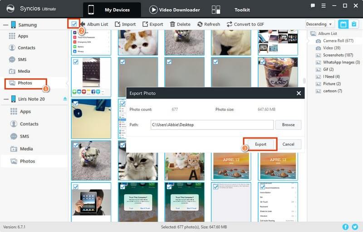This screenshot has height=232, width=363.
Task: Open the feedback chat bubble icon
Action: coord(313,5)
